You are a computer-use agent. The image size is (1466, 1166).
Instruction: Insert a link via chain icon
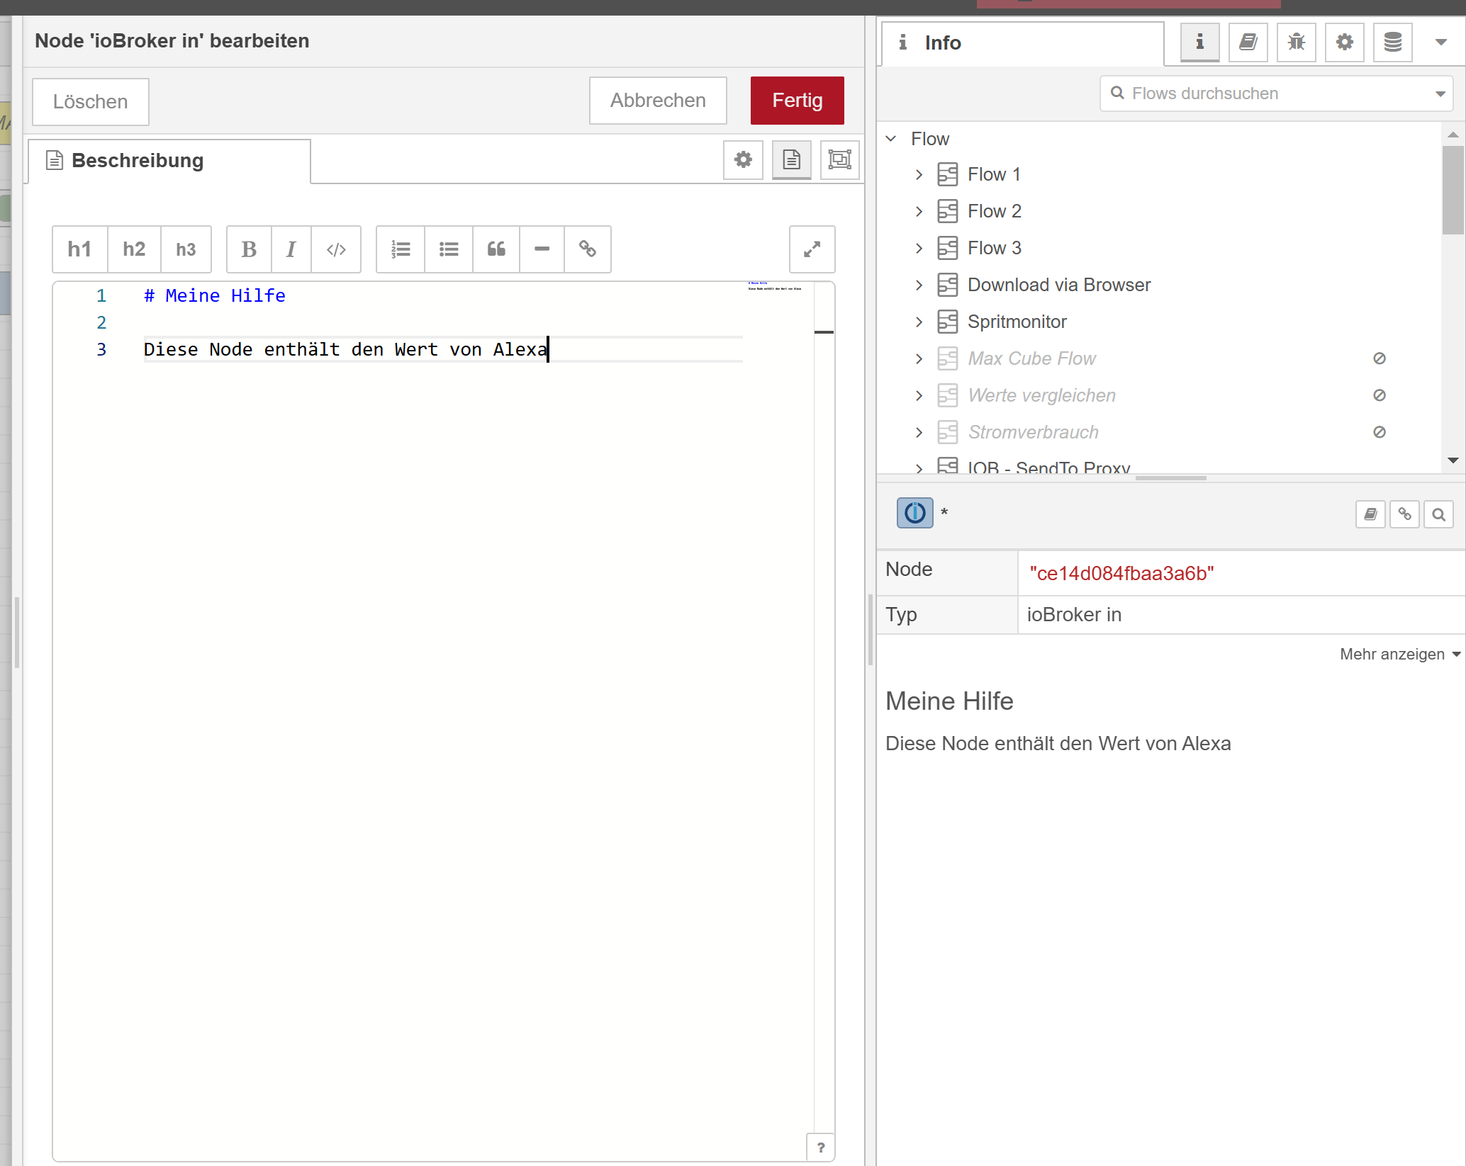(588, 249)
